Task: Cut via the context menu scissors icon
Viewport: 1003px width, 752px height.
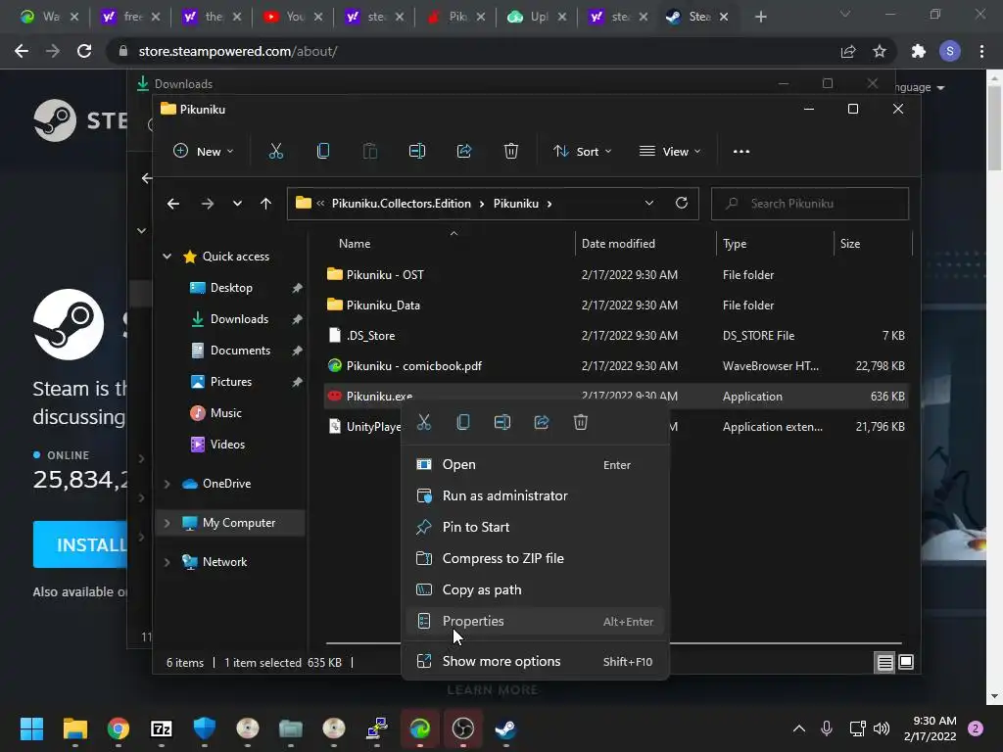Action: coord(423,422)
